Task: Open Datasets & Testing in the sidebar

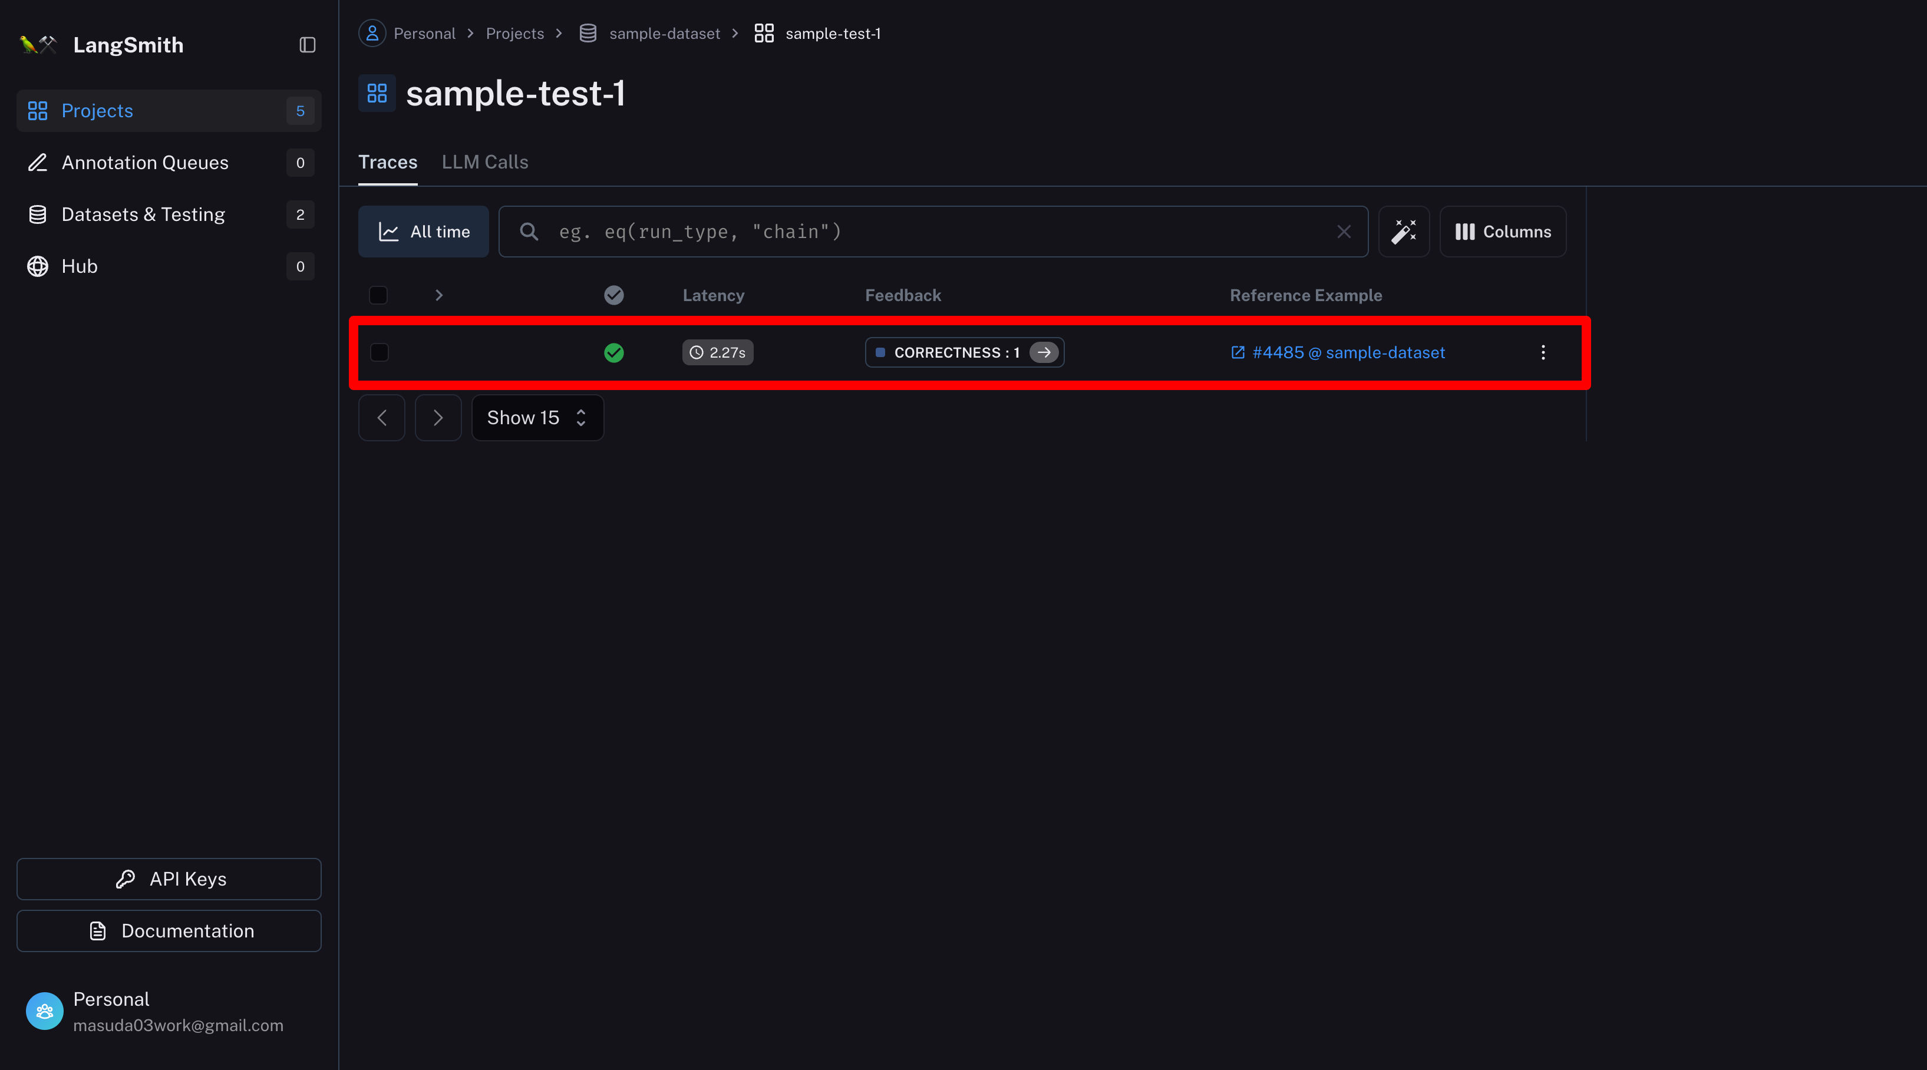Action: pos(169,214)
